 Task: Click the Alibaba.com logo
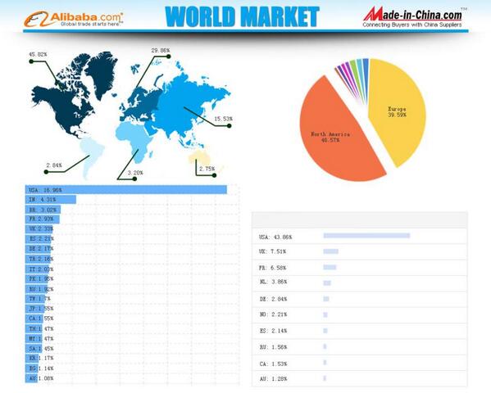coord(73,19)
